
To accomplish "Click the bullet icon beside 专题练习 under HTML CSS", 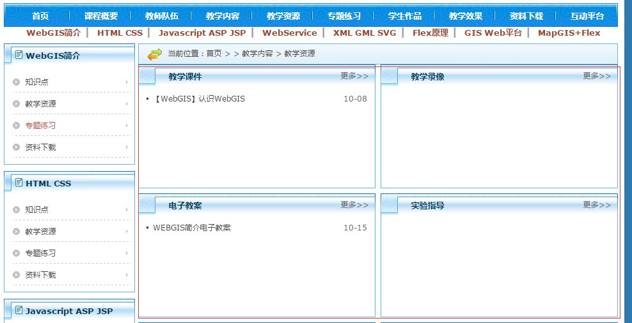I will tap(17, 253).
